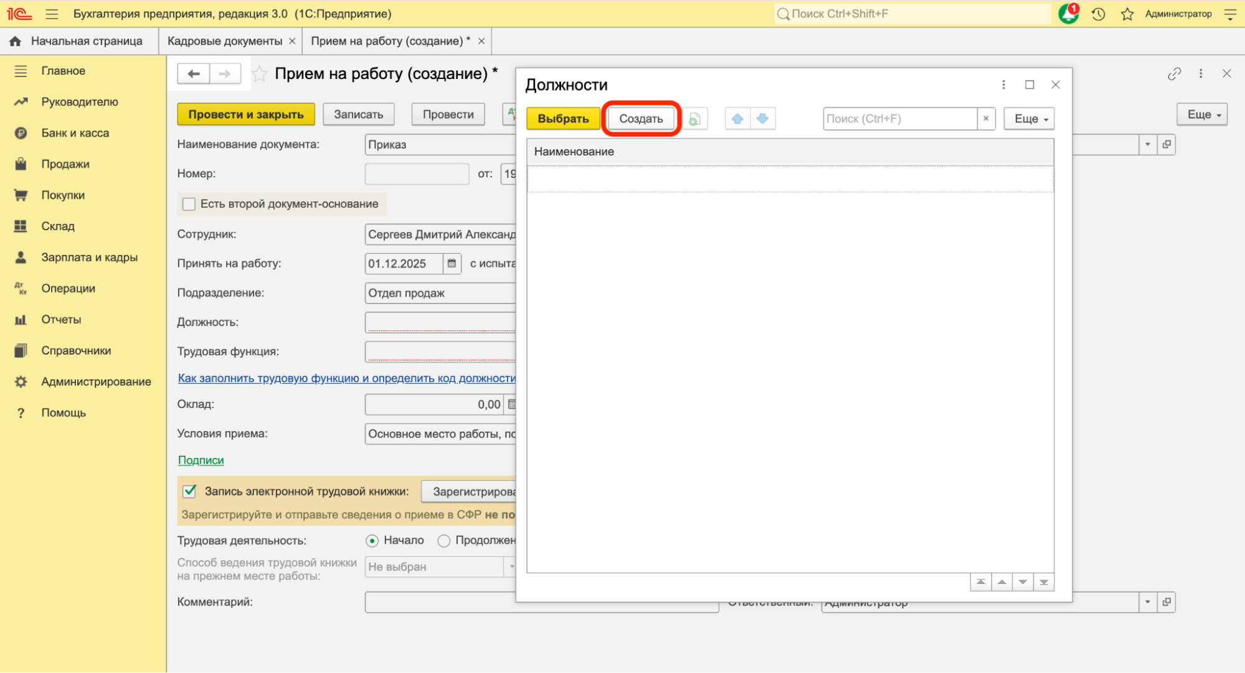
Task: Open favorites star in top bar
Action: click(x=1127, y=14)
